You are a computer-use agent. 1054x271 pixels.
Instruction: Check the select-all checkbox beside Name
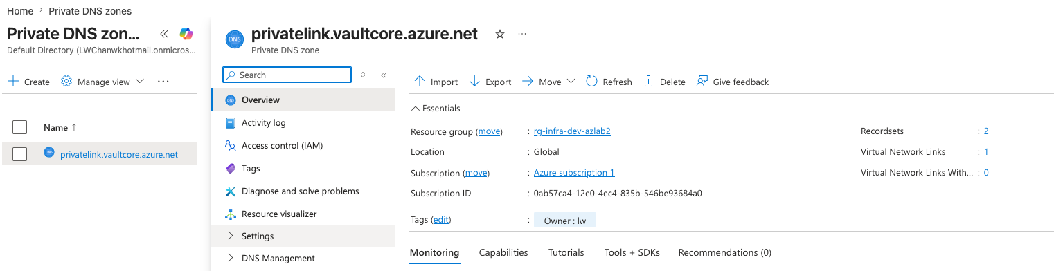pyautogui.click(x=20, y=127)
